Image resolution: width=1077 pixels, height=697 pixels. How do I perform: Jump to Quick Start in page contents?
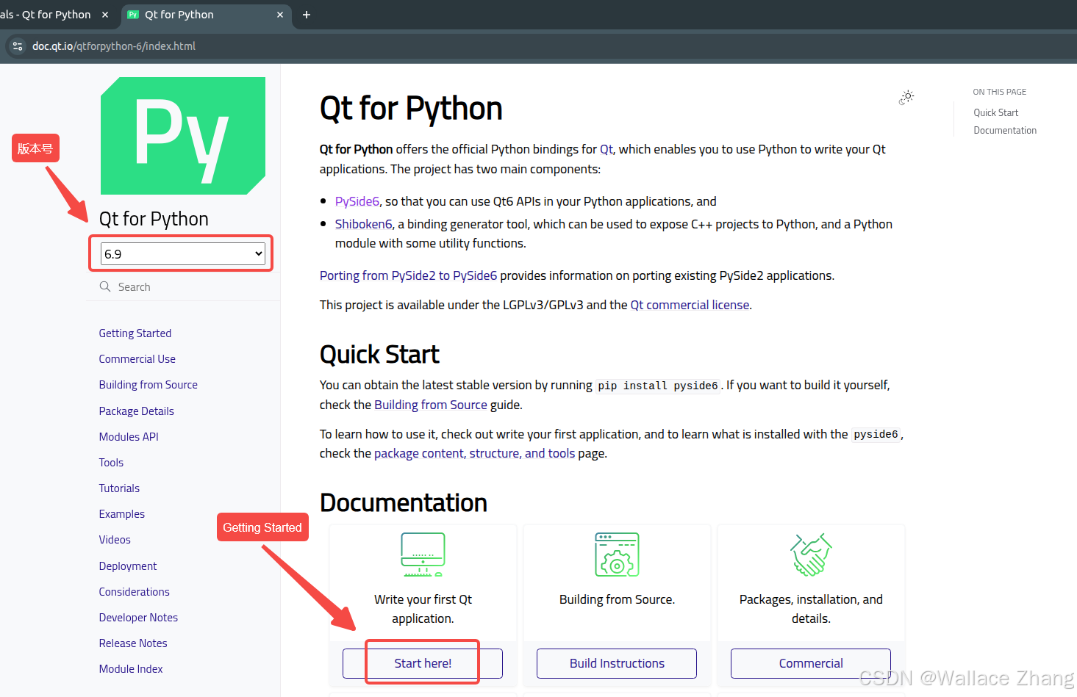[996, 112]
